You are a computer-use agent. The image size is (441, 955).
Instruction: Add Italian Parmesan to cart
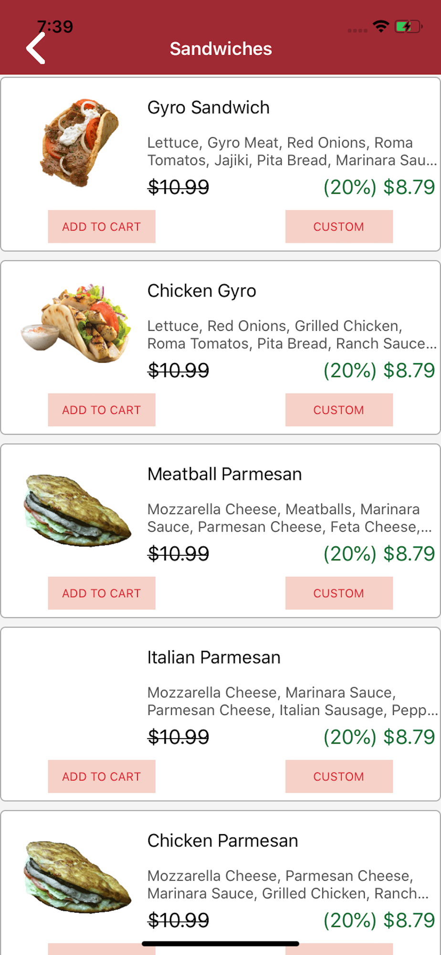tap(102, 776)
